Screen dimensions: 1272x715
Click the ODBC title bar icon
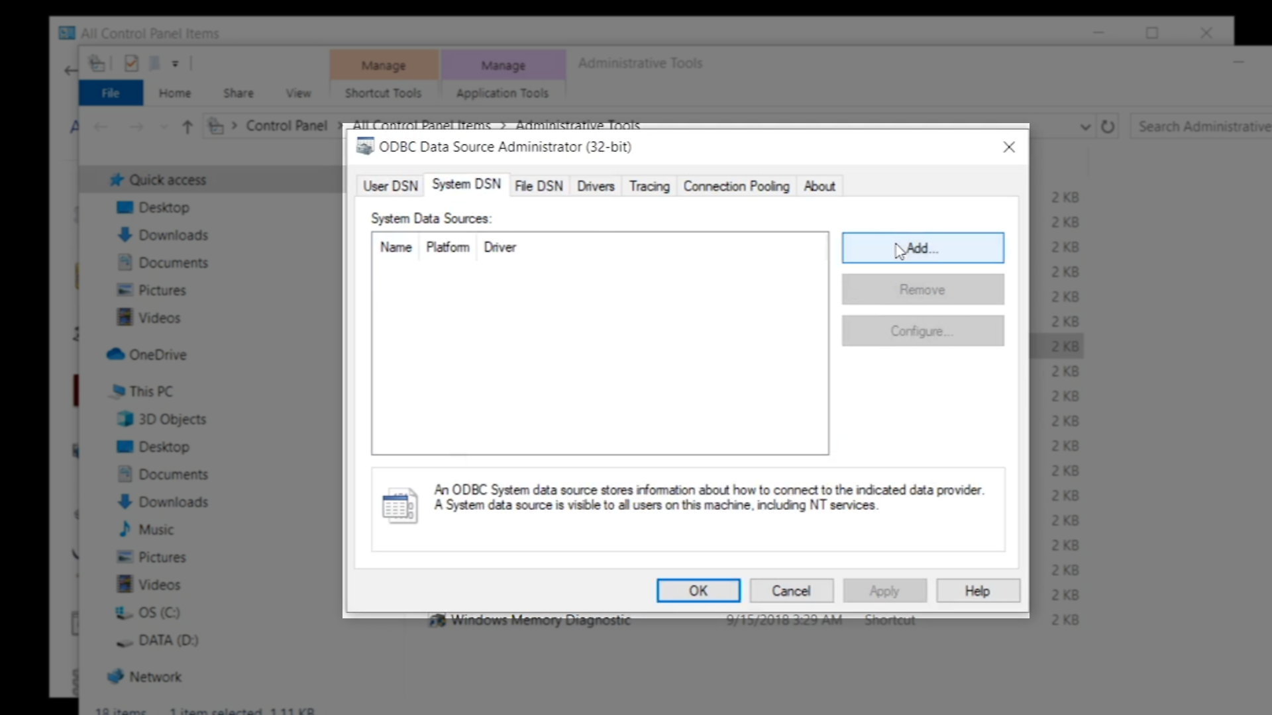365,146
